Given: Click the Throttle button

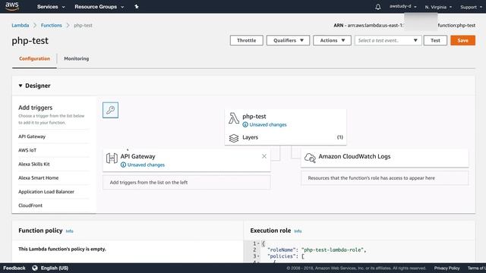Looking at the screenshot, I should pos(246,40).
